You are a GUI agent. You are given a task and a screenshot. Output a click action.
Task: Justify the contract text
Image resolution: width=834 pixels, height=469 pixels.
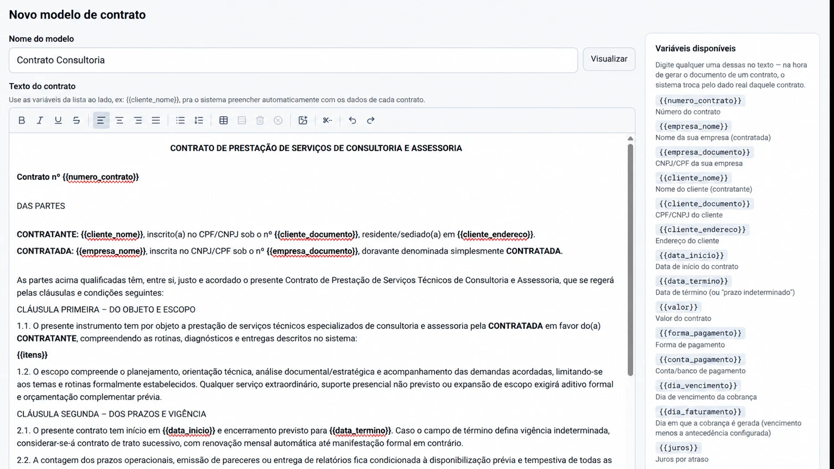(156, 121)
